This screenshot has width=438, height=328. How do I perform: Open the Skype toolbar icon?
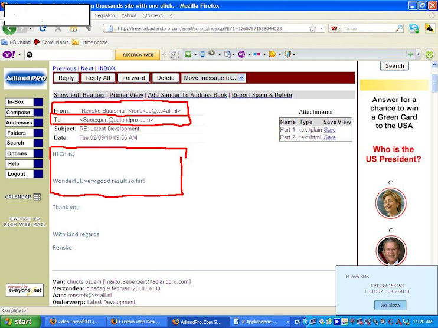[414, 28]
